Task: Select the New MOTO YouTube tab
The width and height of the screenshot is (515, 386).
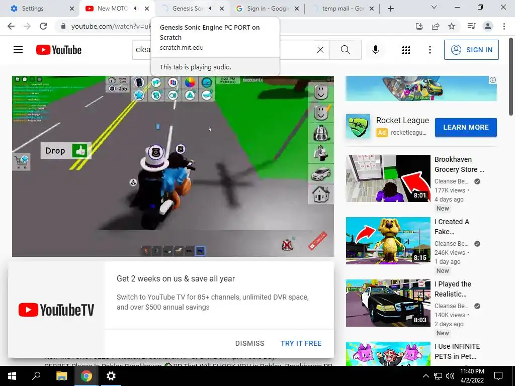Action: (112, 9)
